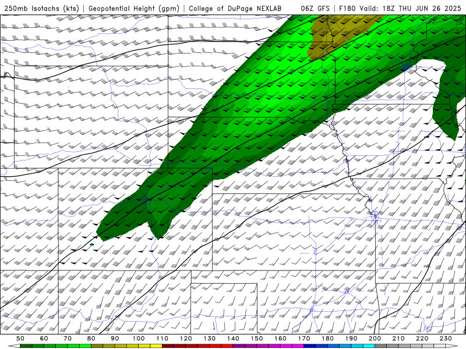Click the '50' legend value
Viewport: 466px width, 349px height.
tap(20, 339)
